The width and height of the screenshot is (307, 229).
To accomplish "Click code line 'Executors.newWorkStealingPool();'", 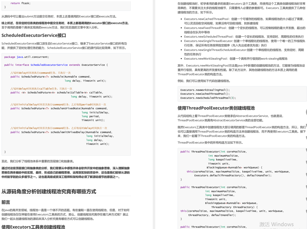I will [205, 90].
